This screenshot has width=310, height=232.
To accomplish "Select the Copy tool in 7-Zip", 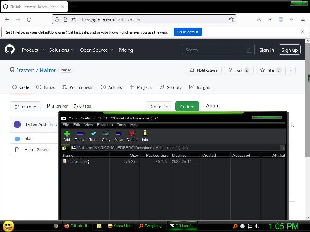I will 106,136.
